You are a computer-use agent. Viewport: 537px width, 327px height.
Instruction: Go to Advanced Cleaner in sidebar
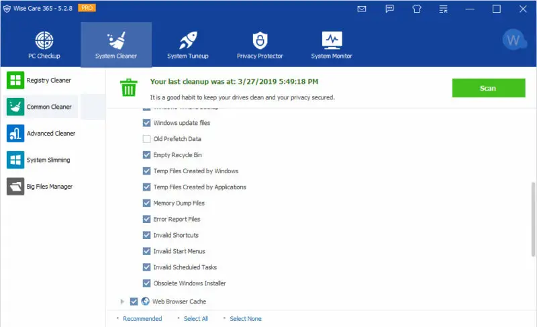(40, 133)
